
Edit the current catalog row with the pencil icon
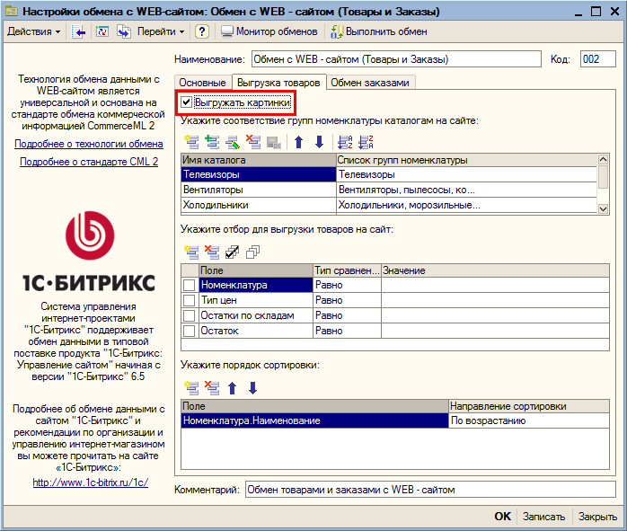[x=233, y=142]
